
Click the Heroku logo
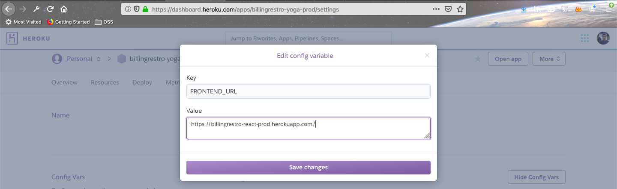click(x=28, y=39)
